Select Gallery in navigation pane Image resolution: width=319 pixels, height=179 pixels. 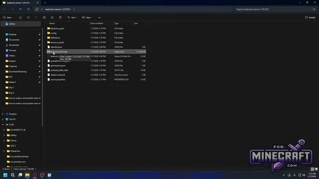pos(21,24)
